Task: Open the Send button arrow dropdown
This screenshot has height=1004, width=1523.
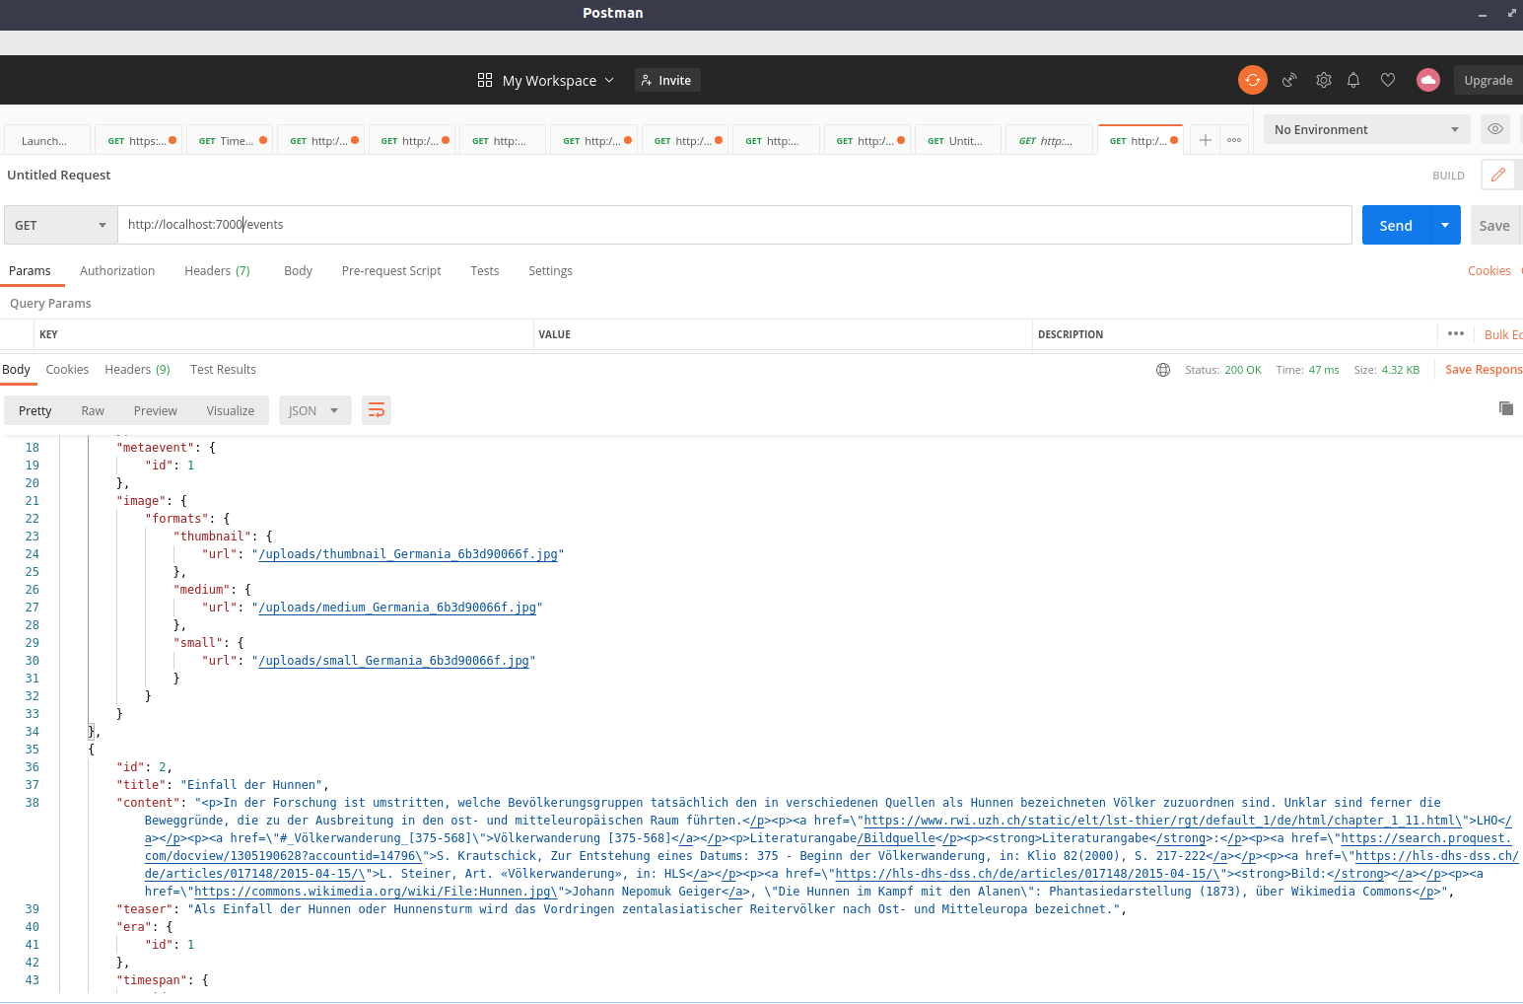Action: click(1445, 225)
